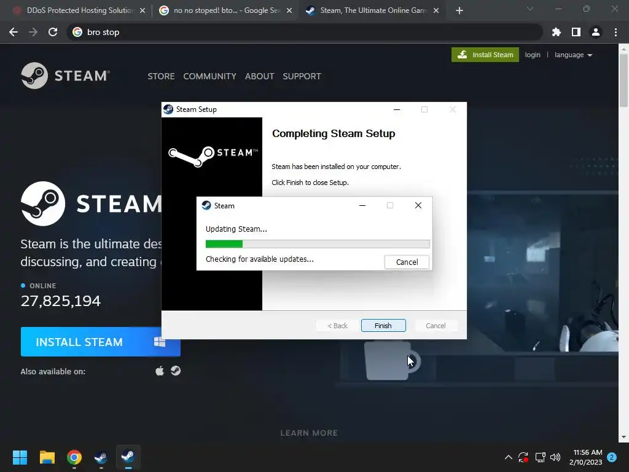Open File Explorer from the taskbar
The image size is (629, 472).
[47, 457]
